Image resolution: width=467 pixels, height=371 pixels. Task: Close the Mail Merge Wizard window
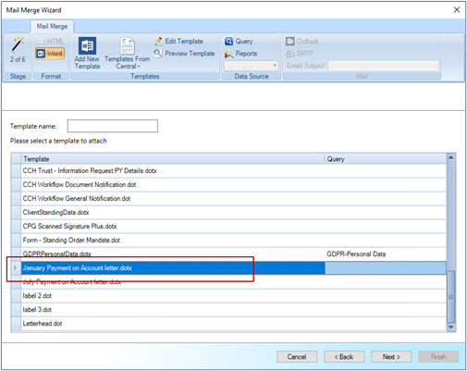[457, 10]
